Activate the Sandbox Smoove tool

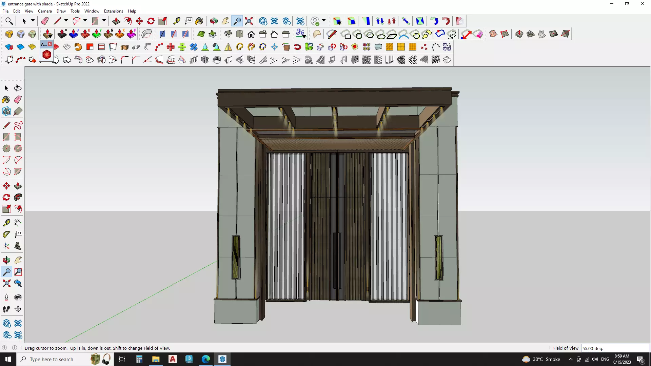[519, 34]
